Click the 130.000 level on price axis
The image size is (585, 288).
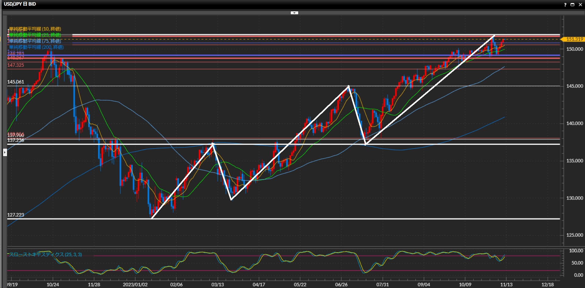tap(574, 198)
